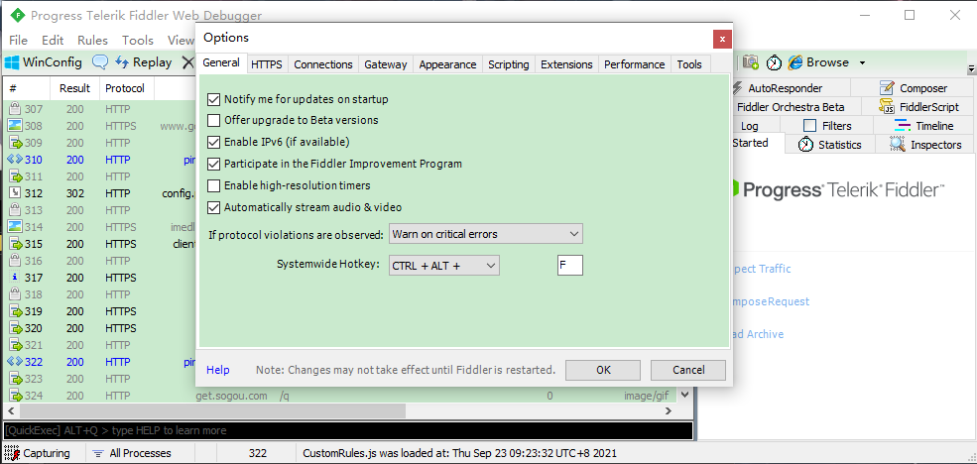
Task: Toggle the Filters tab checkbox
Action: (809, 126)
